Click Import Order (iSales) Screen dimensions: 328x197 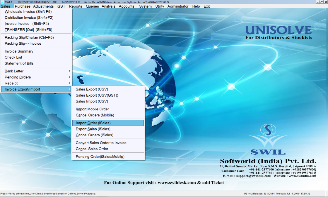coord(108,123)
